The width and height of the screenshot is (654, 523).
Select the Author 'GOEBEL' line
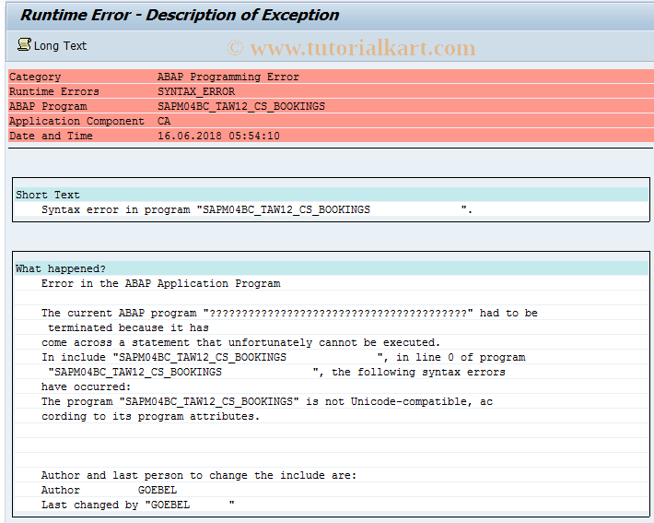(110, 490)
